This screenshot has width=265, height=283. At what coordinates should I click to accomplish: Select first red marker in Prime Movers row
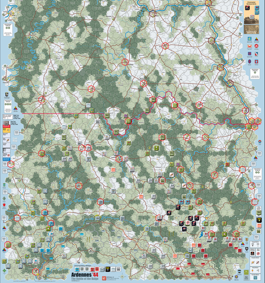pos(92,270)
